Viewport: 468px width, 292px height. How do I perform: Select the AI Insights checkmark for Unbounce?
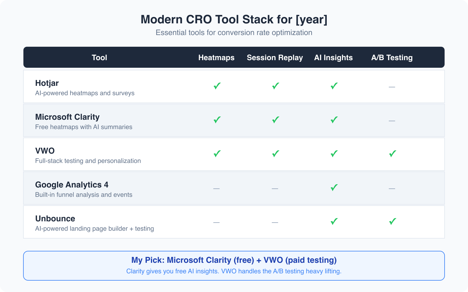tap(333, 222)
